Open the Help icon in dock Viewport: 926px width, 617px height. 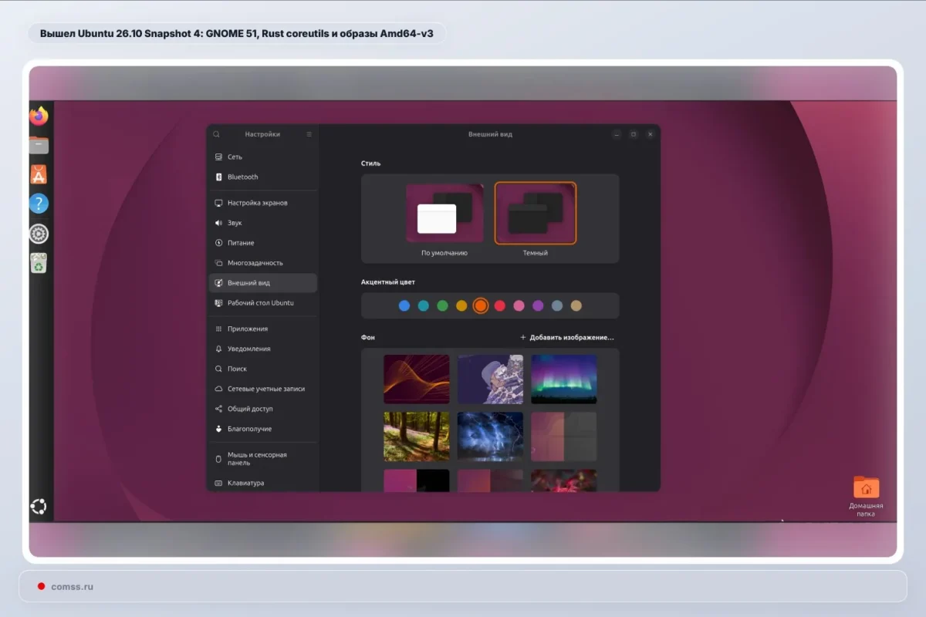39,204
